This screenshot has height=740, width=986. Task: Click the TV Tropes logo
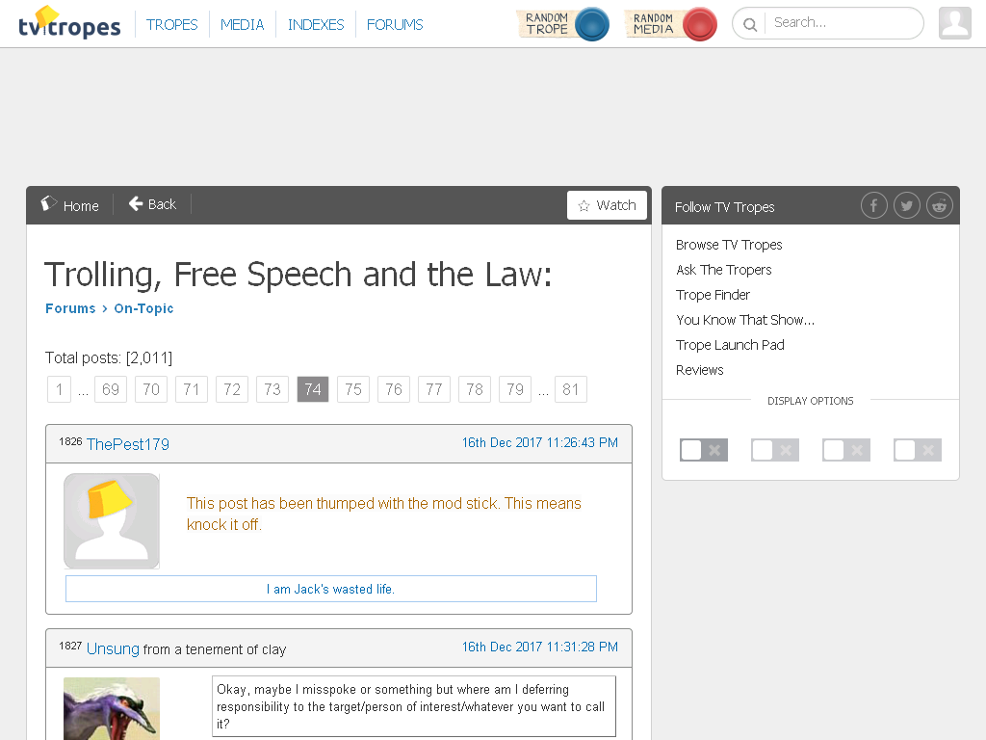tap(69, 23)
